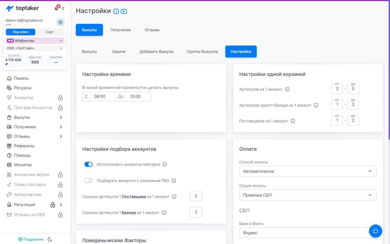Screen dimensions: 390x244
Task: Open the second-row Выкупы sub-tab
Action: click(89, 52)
